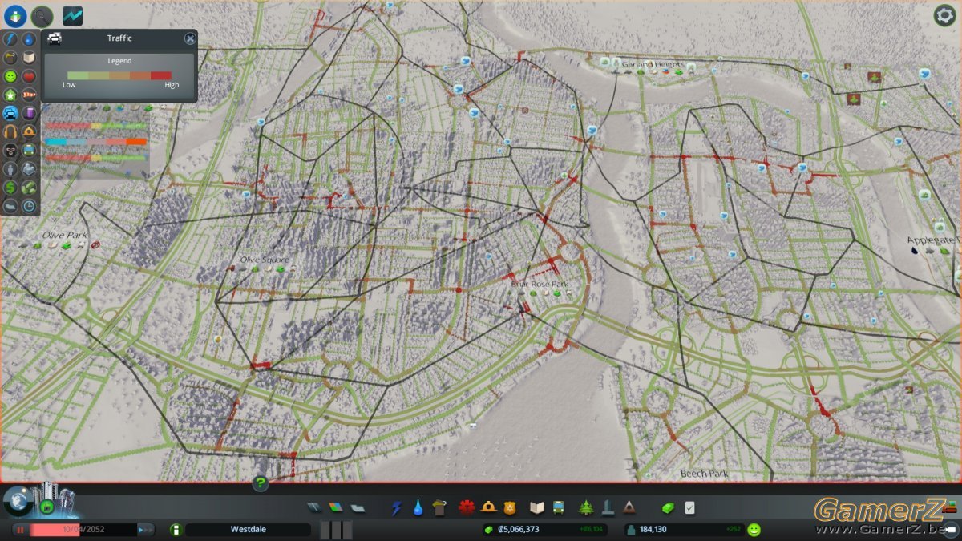Open the city info button
962x541 pixels.
click(x=176, y=530)
